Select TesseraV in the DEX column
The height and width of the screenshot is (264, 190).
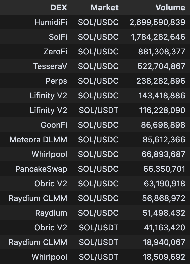[50, 66]
